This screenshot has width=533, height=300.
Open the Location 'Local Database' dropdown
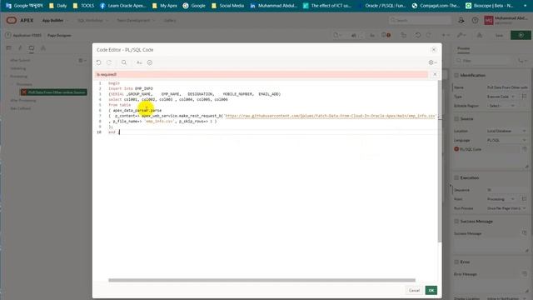pyautogui.click(x=506, y=131)
